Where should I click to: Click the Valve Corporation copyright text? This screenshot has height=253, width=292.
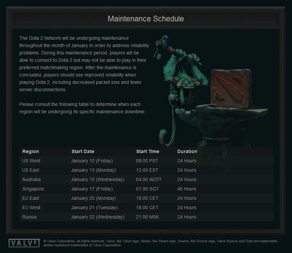160,243
